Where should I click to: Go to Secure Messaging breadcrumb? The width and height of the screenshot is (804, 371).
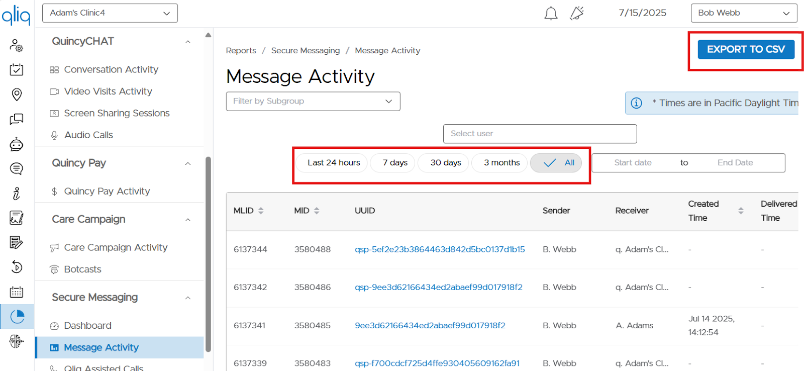point(306,50)
